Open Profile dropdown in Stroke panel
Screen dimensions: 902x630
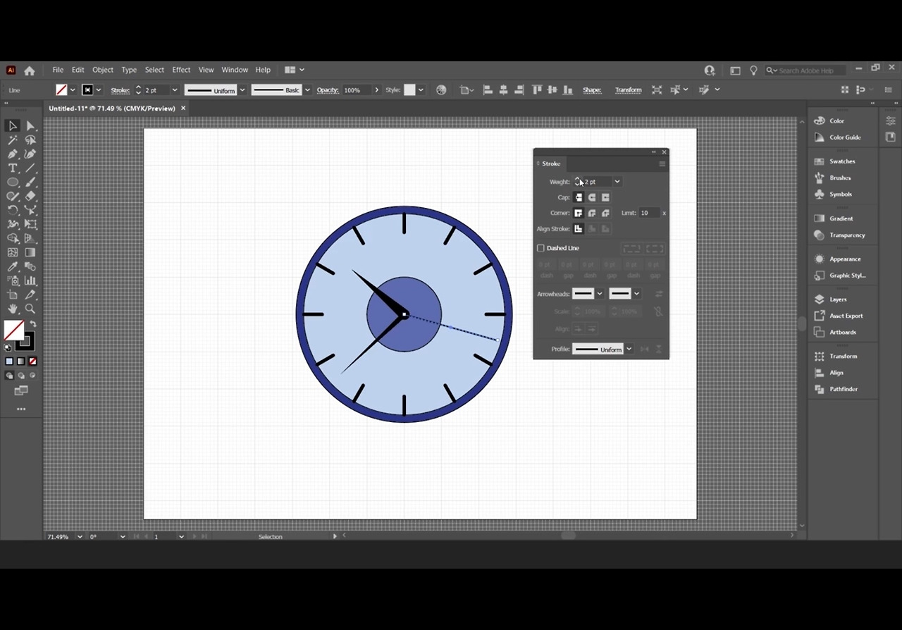click(629, 349)
